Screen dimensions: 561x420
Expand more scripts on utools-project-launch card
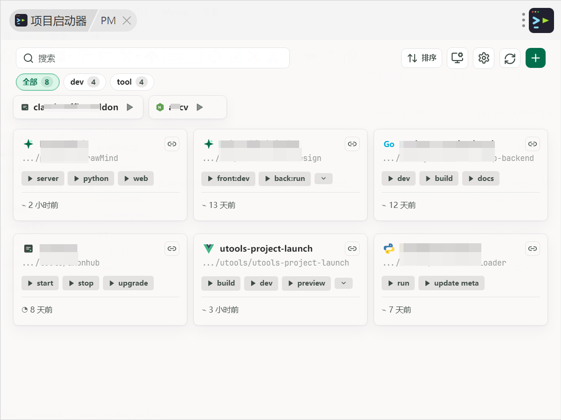[x=343, y=283]
